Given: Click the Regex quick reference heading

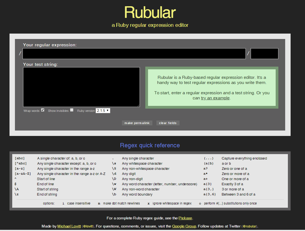Looking at the screenshot, I should pos(150,145).
